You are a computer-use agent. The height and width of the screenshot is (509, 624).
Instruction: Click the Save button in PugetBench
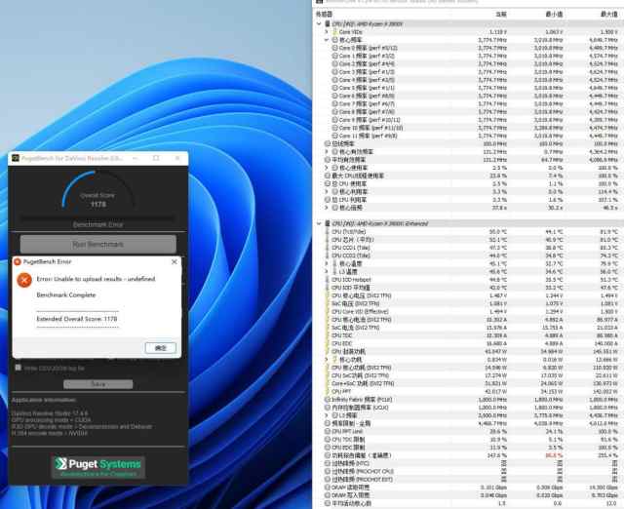97,383
